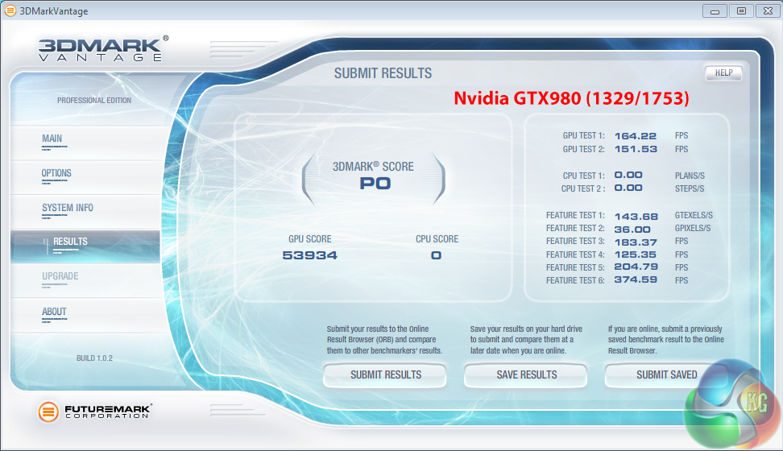Click the CPU SCORE label
Screen dimensions: 783x451
coord(437,239)
